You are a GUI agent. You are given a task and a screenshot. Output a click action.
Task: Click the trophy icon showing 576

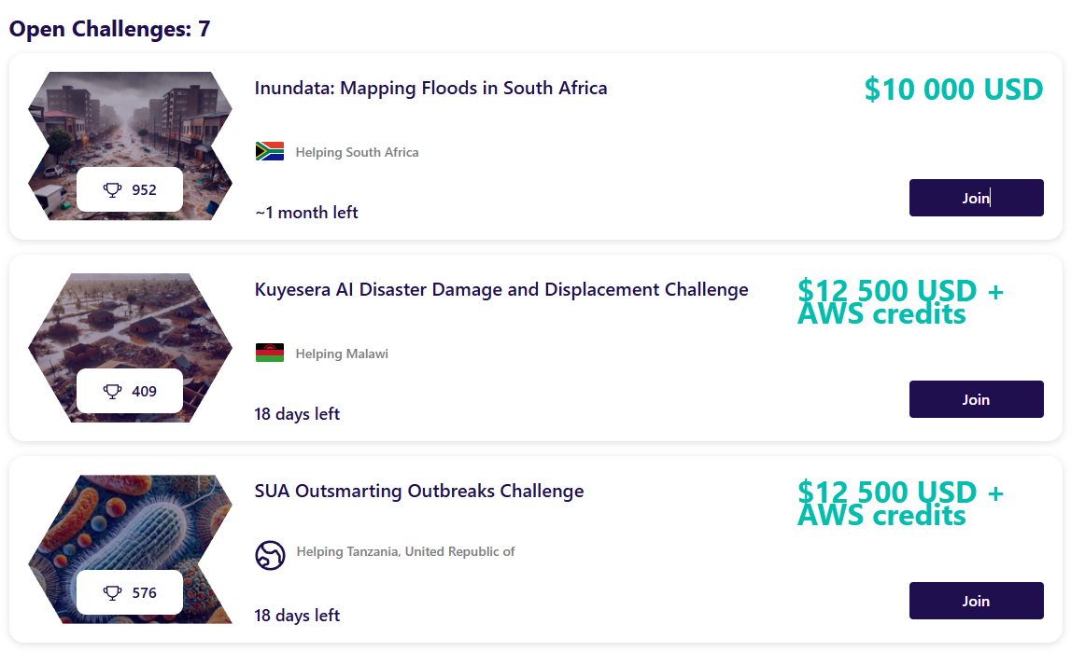click(112, 592)
